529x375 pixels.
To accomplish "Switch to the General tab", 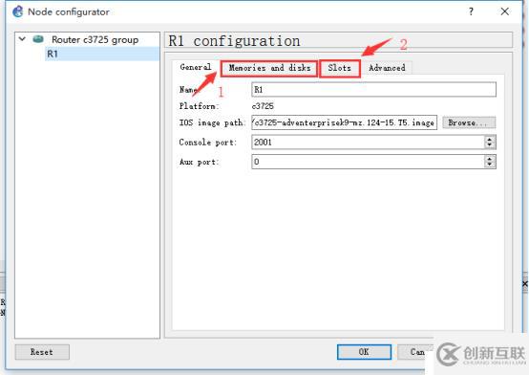I will [x=196, y=67].
